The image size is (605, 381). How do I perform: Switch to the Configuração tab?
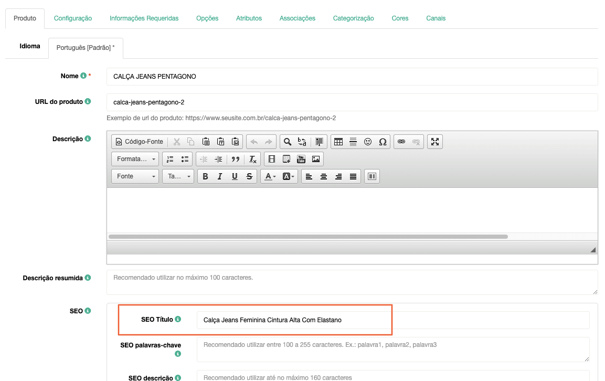(73, 18)
